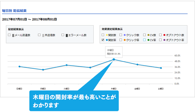Image resolution: width=195 pixels, height=112 pixels.
Task: Click the 火曜日 axis label
Action: coord(66,89)
